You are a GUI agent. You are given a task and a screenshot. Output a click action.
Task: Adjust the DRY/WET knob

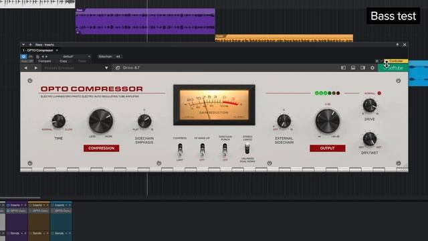[370, 139]
